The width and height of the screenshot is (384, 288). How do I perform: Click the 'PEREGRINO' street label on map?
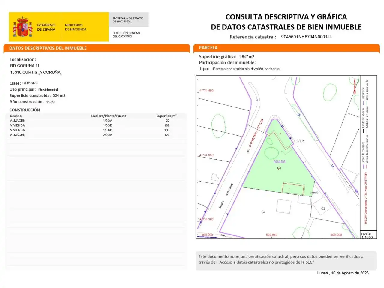(229, 190)
